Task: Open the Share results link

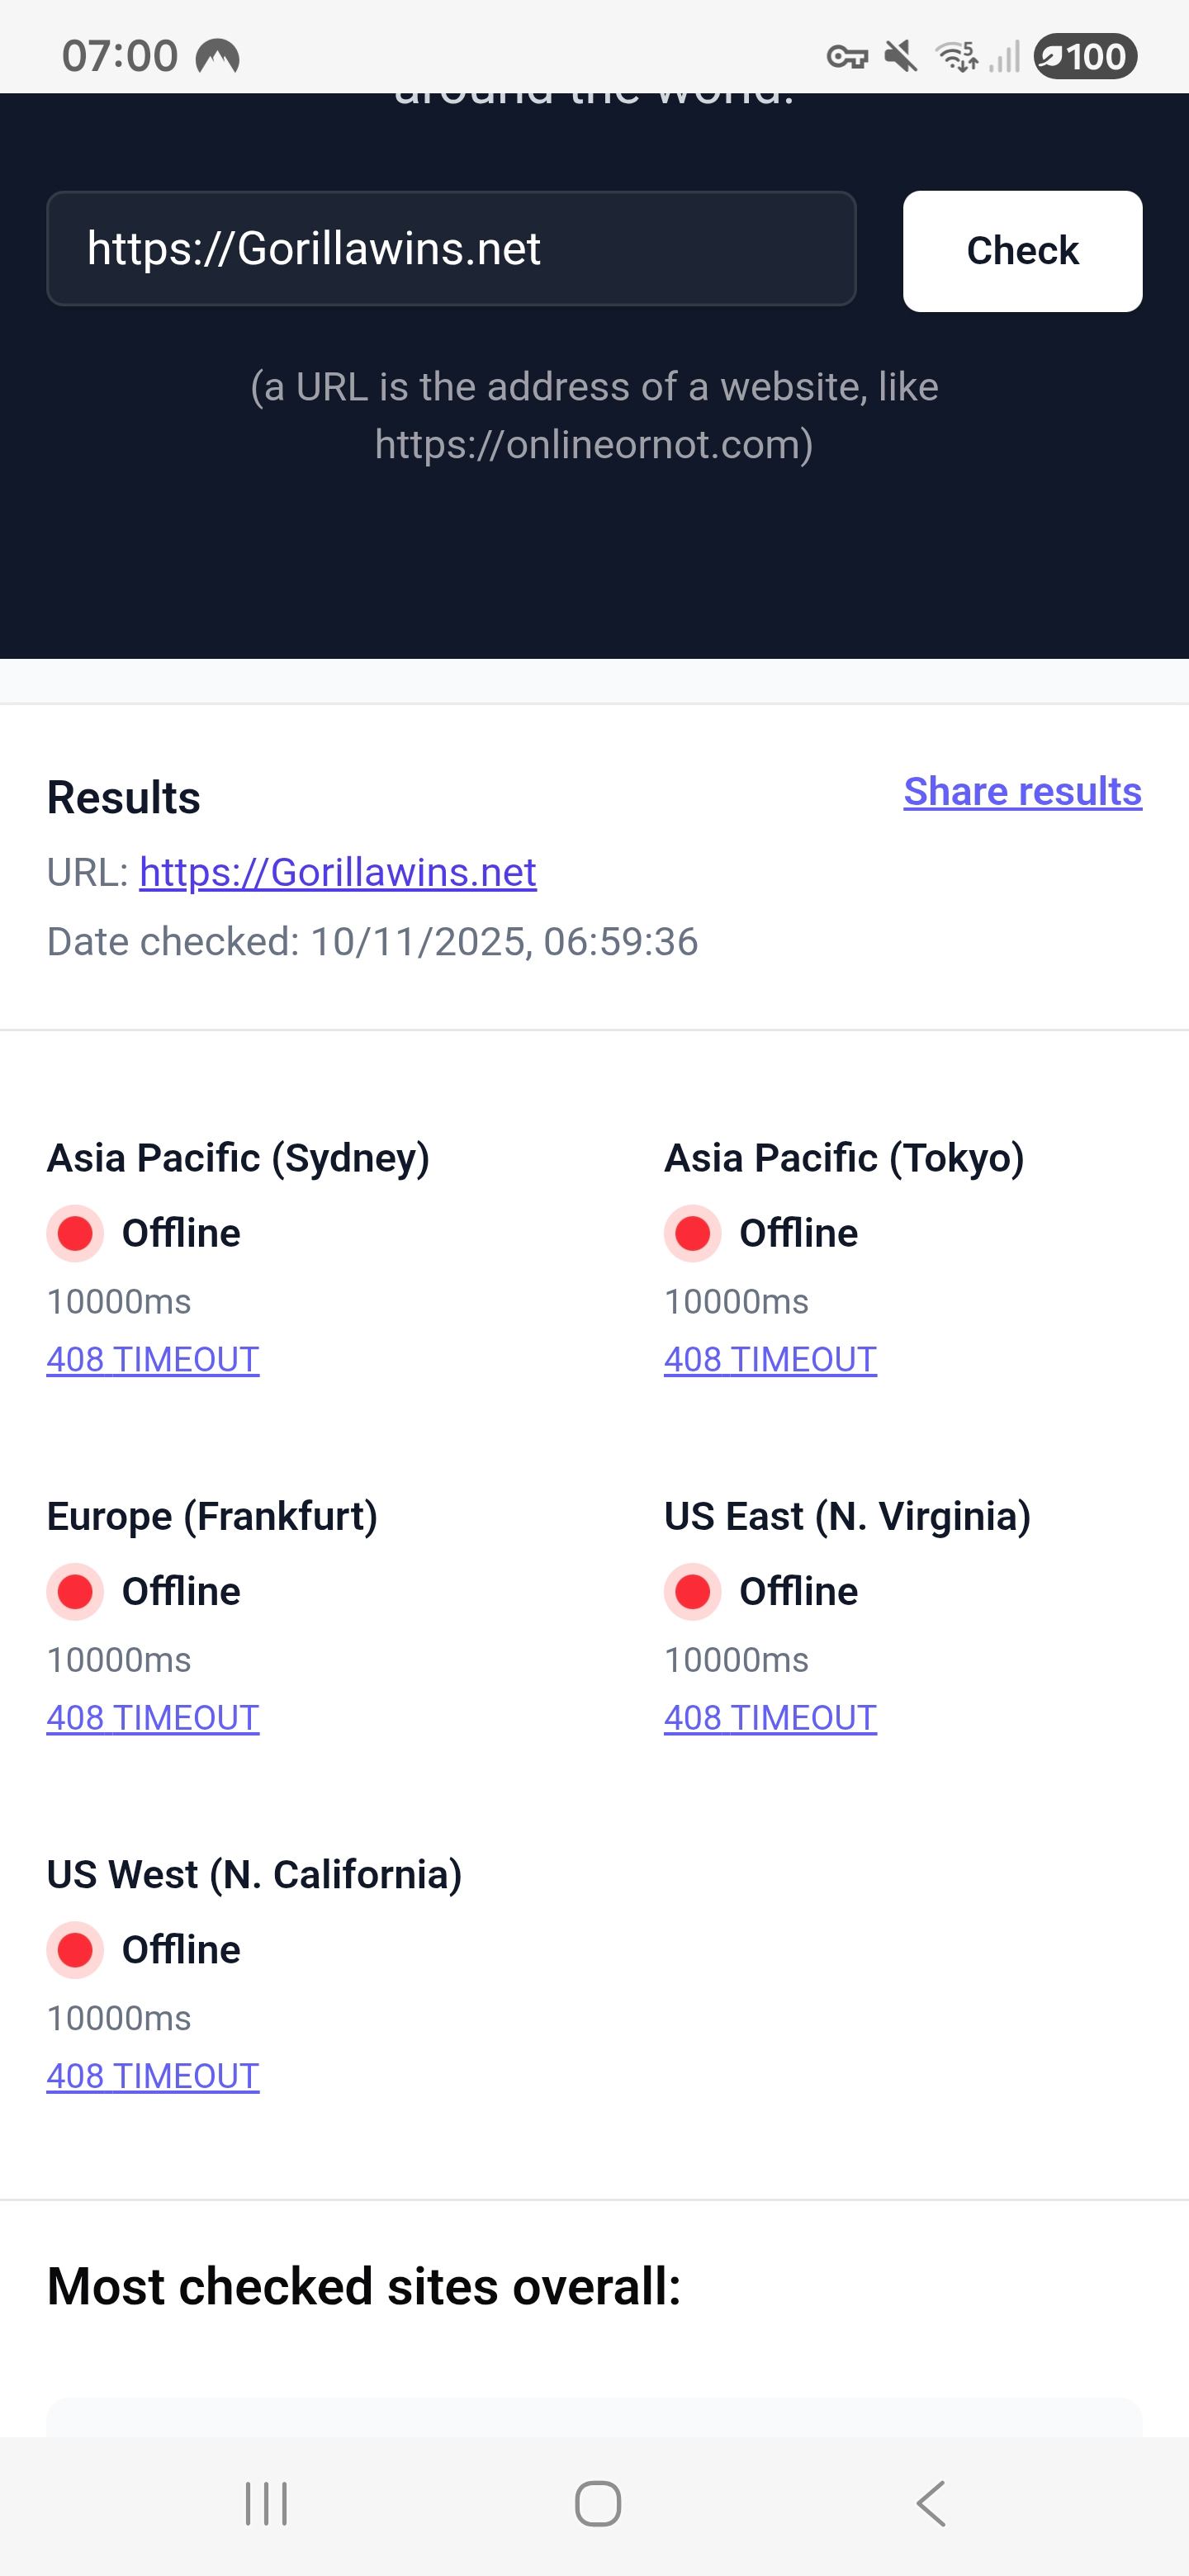Action: (x=1022, y=791)
